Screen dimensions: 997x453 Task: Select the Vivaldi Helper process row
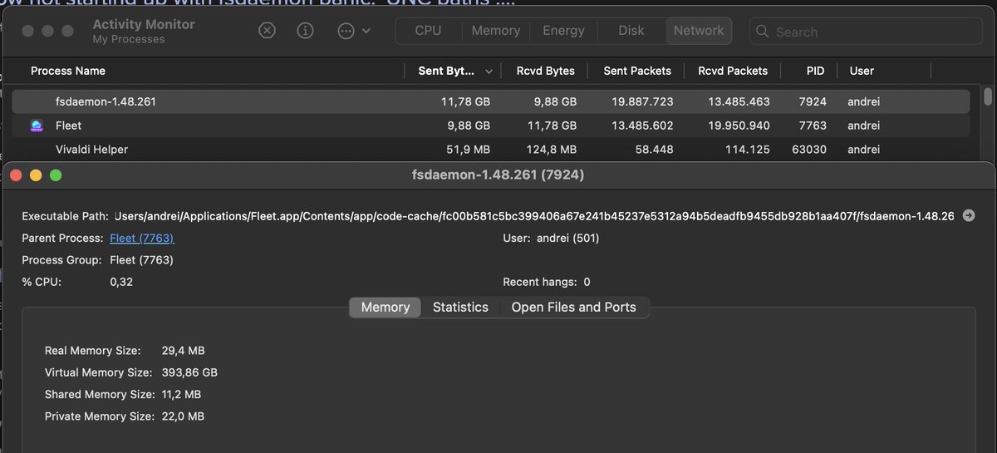pyautogui.click(x=490, y=150)
